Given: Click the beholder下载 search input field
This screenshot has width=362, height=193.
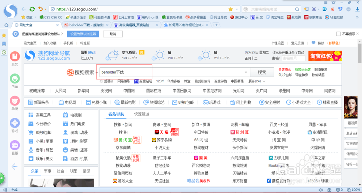Looking at the screenshot, I should (x=174, y=72).
